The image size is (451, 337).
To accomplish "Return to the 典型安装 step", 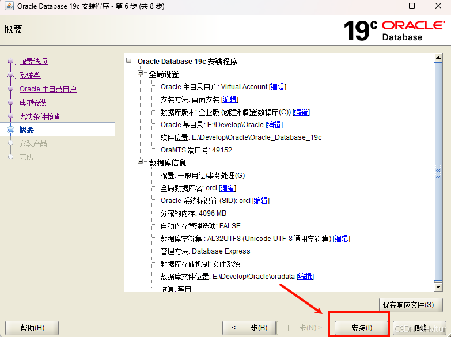I will tap(33, 103).
